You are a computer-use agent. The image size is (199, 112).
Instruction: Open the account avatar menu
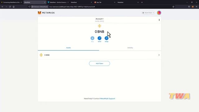coord(159,13)
